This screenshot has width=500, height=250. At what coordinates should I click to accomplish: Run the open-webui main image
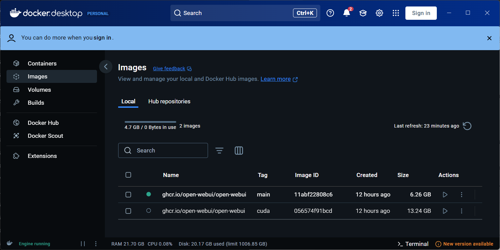pos(445,194)
